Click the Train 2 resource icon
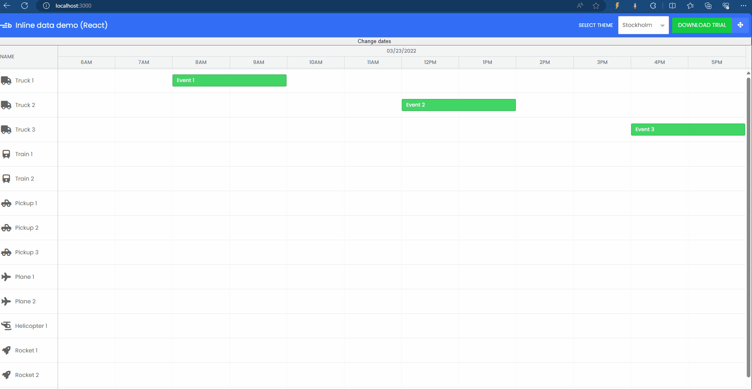 pyautogui.click(x=6, y=178)
